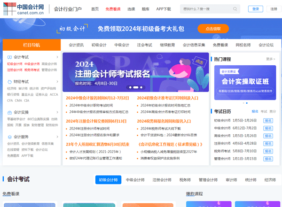
Task: Select 审计师 tab in 会计考试 section
Action: coord(231,180)
